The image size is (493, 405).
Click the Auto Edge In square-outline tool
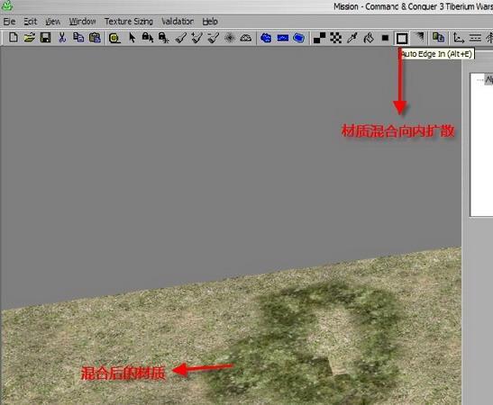coord(401,39)
